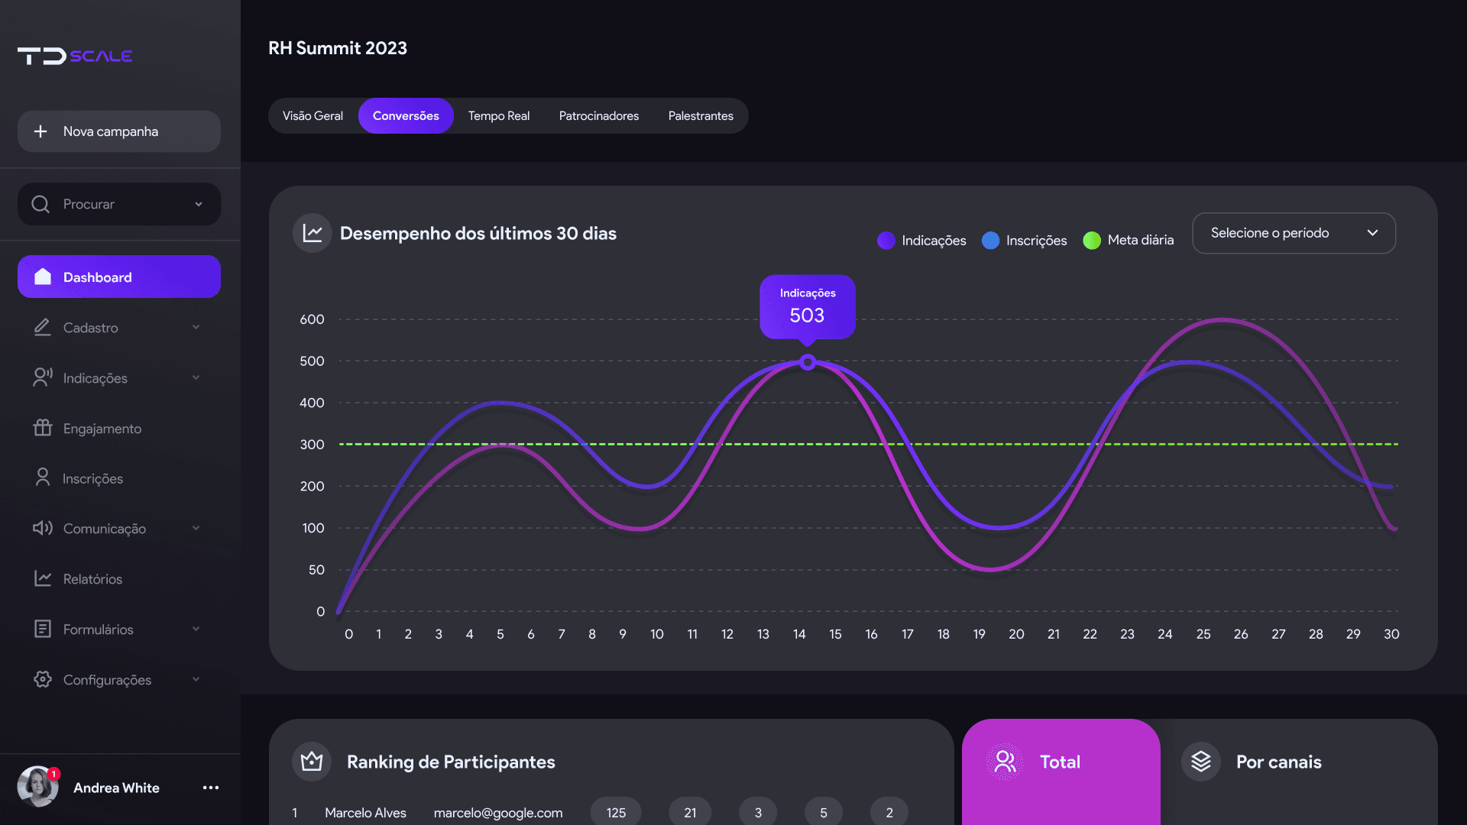The image size is (1467, 825).
Task: Open Relatórios via its chart icon
Action: [x=43, y=578]
